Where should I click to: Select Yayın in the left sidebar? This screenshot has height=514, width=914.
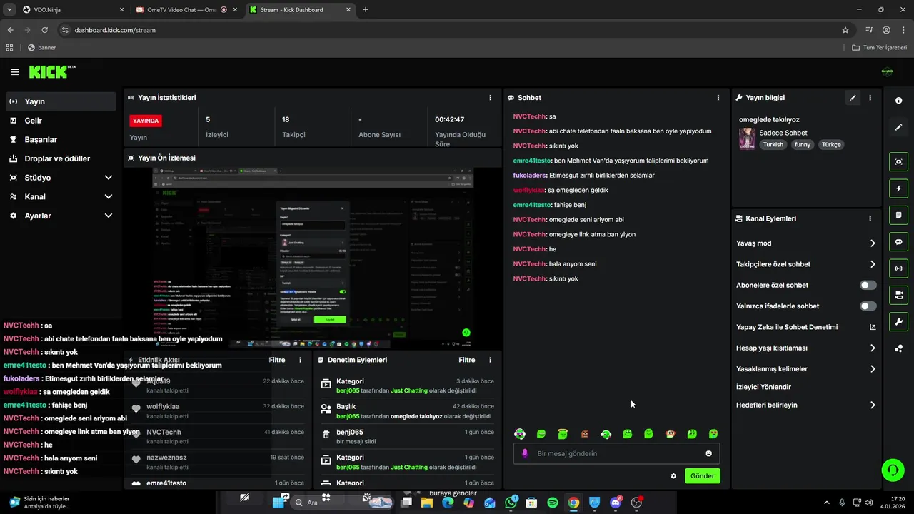[x=61, y=101]
